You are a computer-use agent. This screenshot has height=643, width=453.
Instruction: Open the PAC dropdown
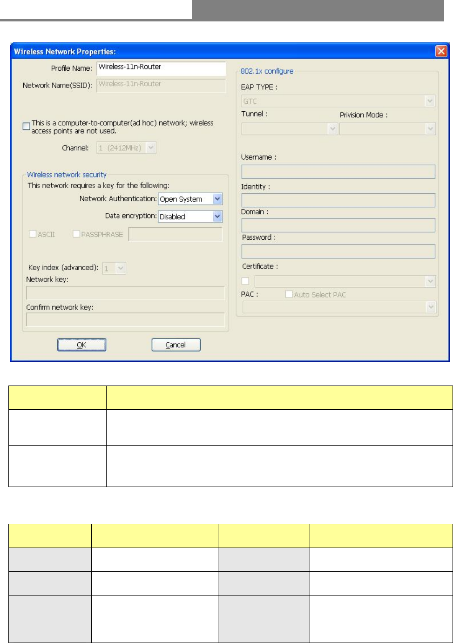coord(339,307)
